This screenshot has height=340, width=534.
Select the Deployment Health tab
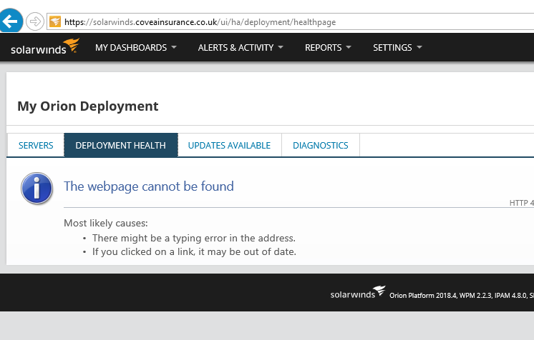(120, 146)
